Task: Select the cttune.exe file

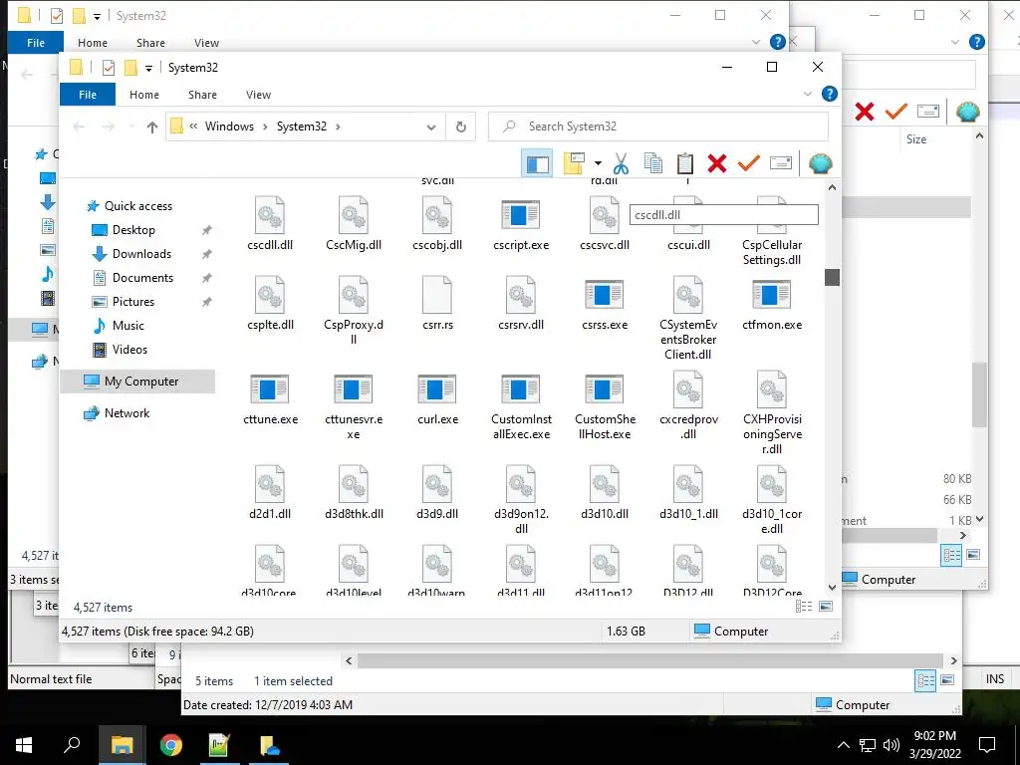Action: [x=270, y=398]
